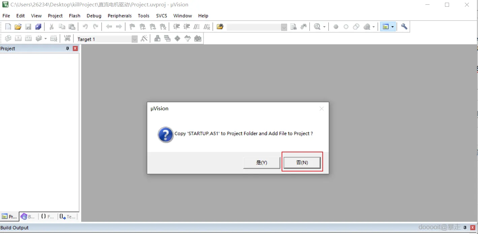Pin the Build Output panel
The image size is (478, 234).
pyautogui.click(x=465, y=228)
